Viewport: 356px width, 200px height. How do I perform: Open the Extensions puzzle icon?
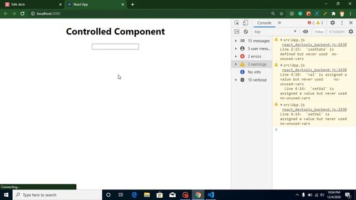pos(333,13)
